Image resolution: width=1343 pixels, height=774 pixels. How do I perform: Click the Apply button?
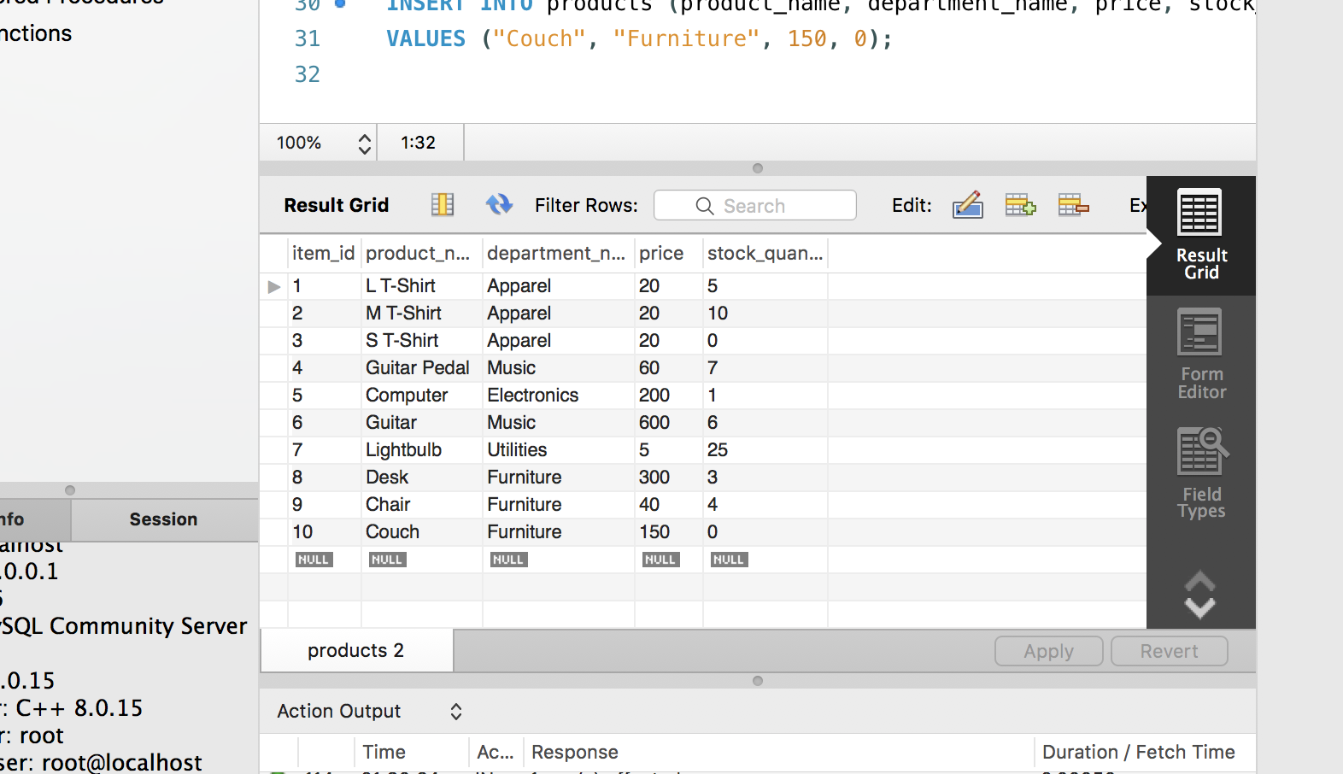coord(1049,651)
